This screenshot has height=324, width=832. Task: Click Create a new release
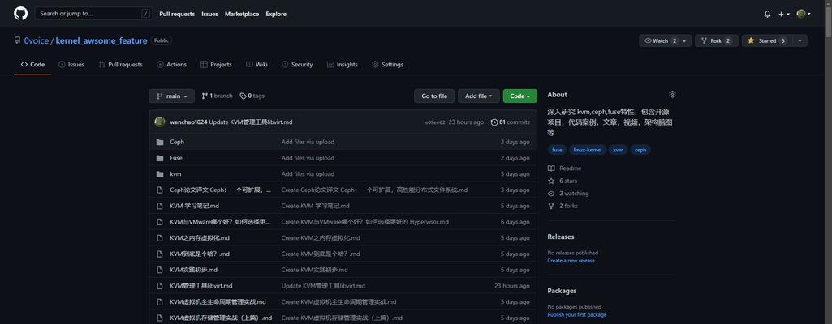click(x=571, y=261)
